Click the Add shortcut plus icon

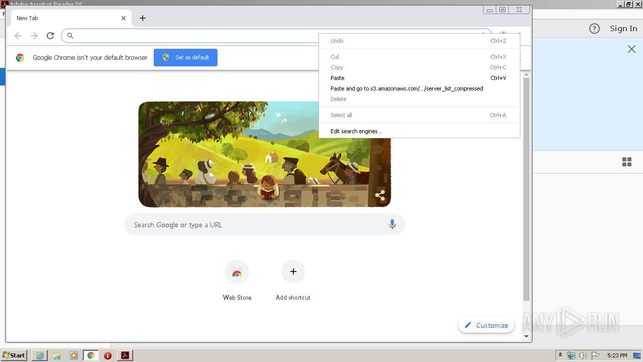(293, 271)
